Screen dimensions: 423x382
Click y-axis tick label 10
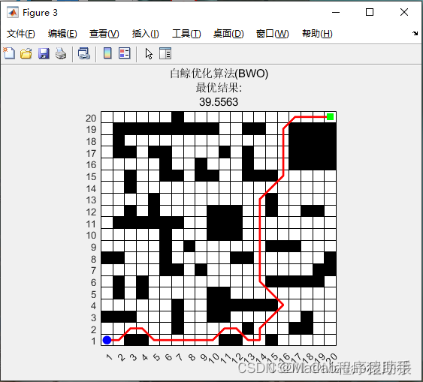[x=91, y=235]
